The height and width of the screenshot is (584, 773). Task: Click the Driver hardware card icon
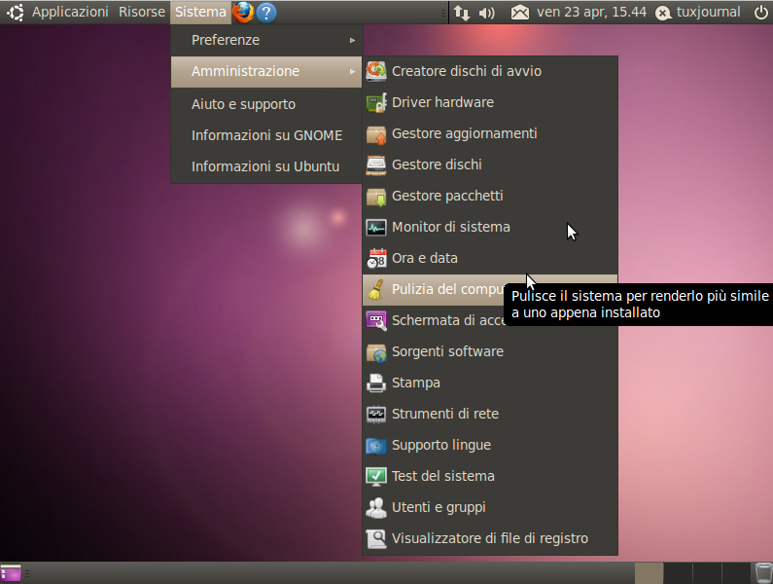click(x=376, y=102)
